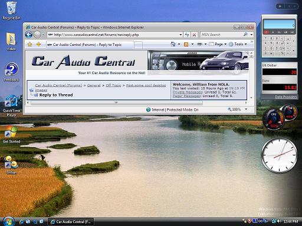302x226 pixels.
Task: Expand the address bar history dropdown
Action: [x=180, y=35]
